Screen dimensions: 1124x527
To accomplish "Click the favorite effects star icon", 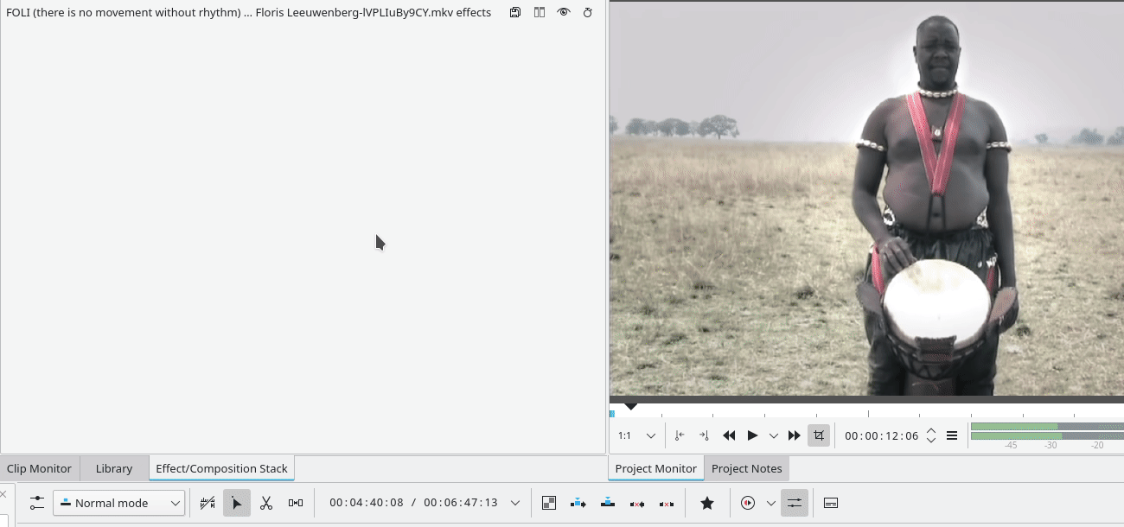I will coord(707,503).
